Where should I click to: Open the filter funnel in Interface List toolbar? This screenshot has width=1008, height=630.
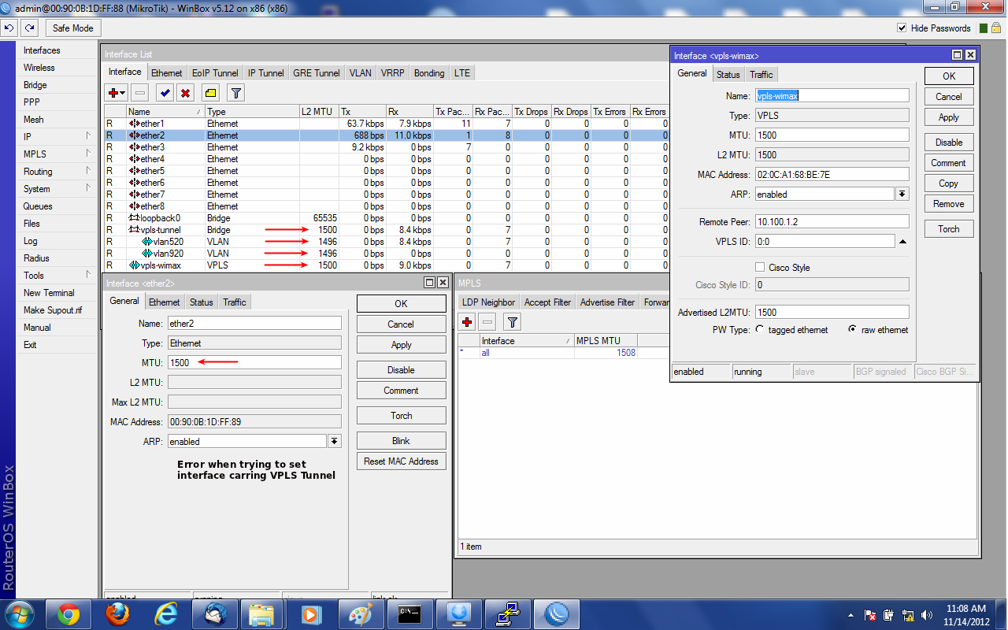pos(235,93)
